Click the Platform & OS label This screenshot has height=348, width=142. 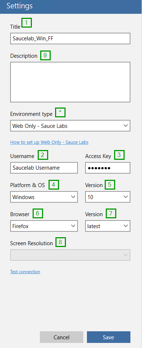tap(28, 185)
